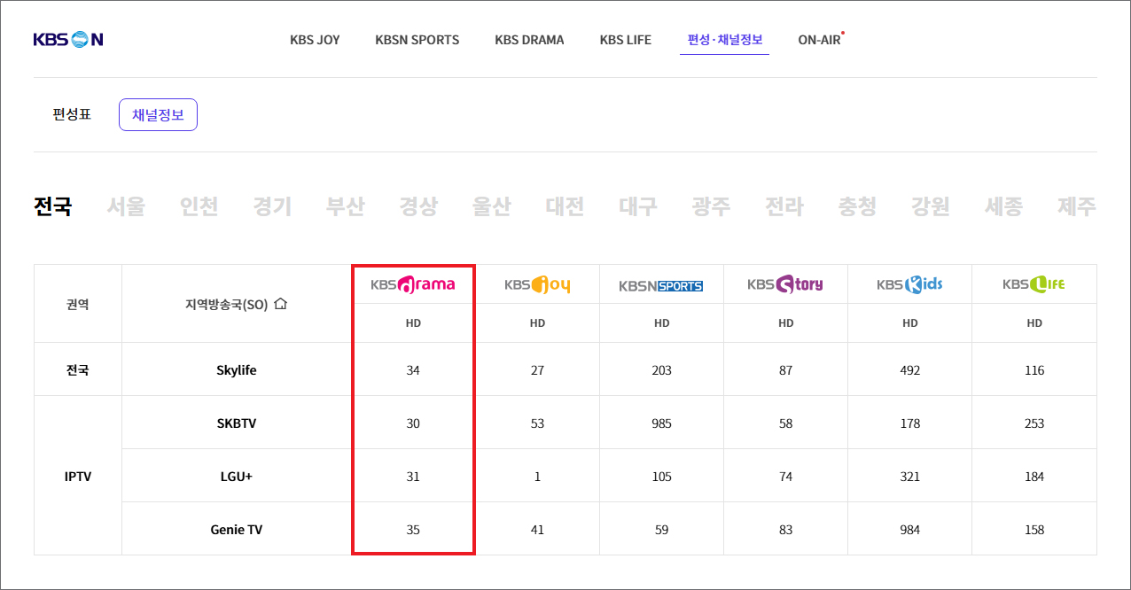Click Skylife KBS Life channel number 116
The width and height of the screenshot is (1131, 590).
point(1033,370)
